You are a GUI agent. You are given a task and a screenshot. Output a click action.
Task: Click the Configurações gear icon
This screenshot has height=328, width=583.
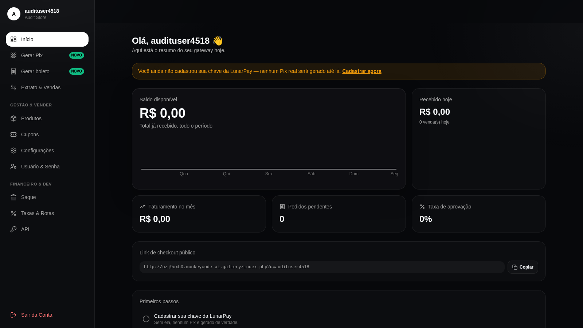click(x=13, y=151)
